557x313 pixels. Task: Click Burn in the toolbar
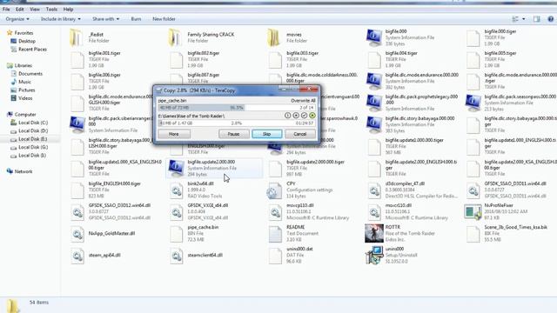136,19
